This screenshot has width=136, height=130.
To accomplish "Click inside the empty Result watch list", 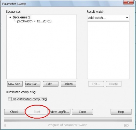I will pyautogui.click(x=108, y=50).
